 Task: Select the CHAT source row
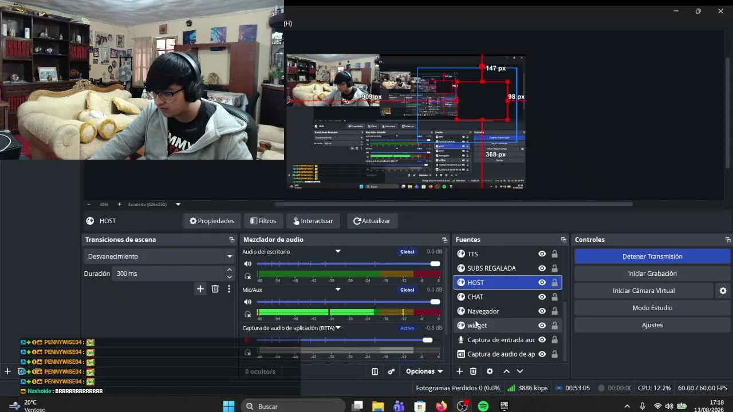[507, 297]
